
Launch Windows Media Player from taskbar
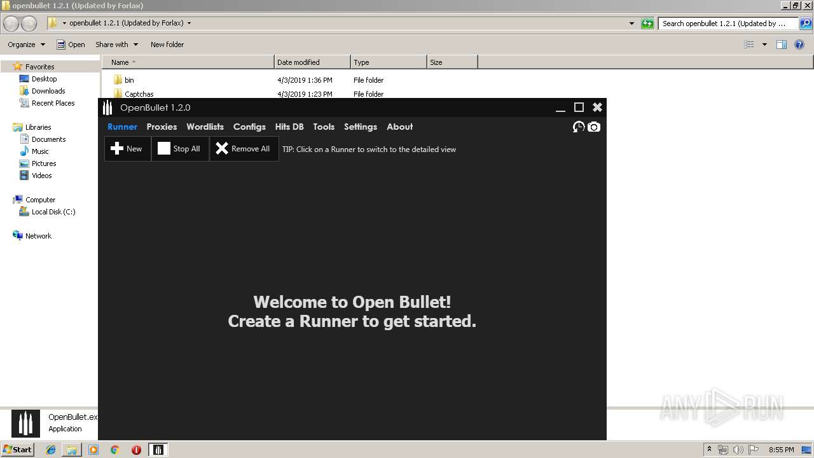(93, 450)
